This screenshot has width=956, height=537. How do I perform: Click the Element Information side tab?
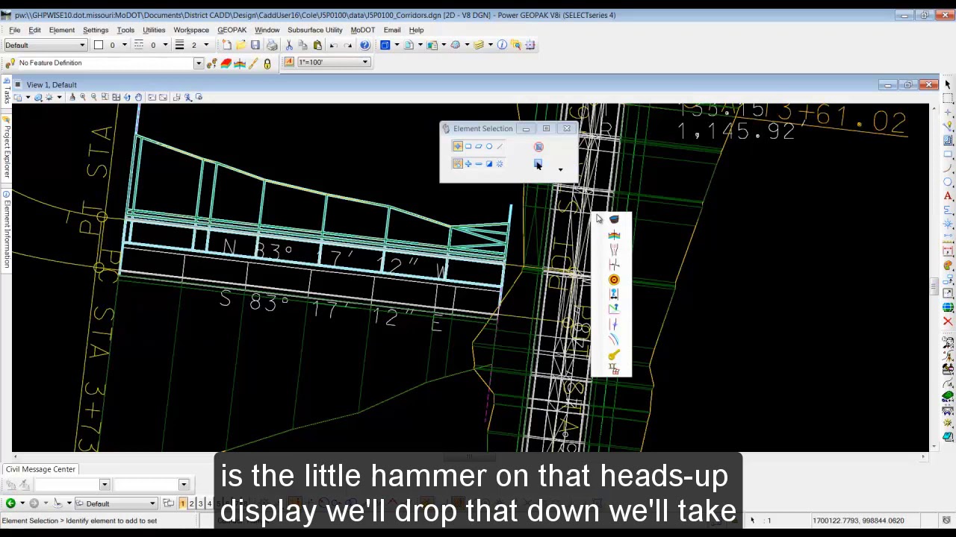pyautogui.click(x=6, y=229)
